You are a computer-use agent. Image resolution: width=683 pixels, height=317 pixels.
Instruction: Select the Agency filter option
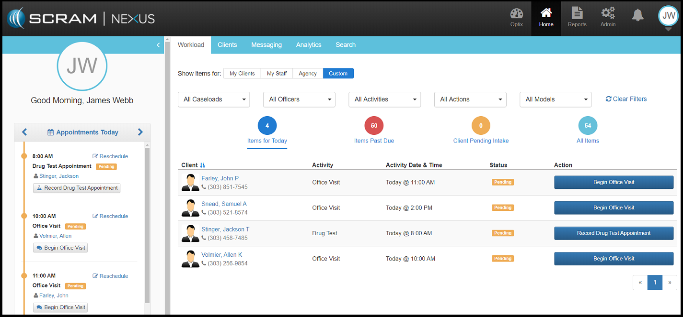pos(307,73)
